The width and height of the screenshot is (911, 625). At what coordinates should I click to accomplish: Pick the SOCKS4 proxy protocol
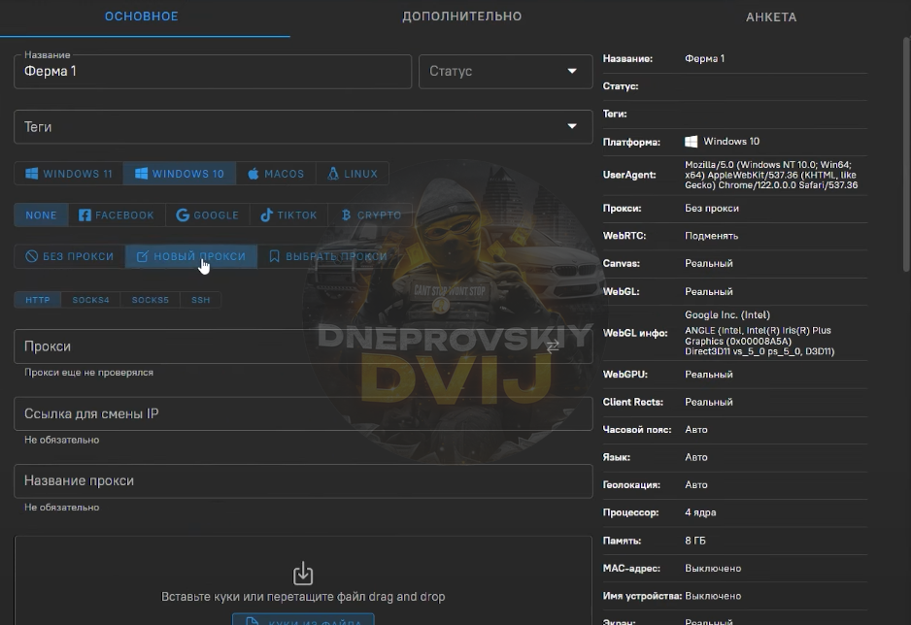(90, 300)
